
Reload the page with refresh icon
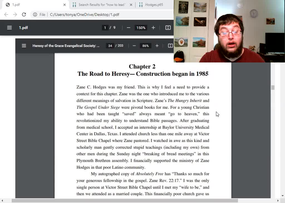click(24, 14)
